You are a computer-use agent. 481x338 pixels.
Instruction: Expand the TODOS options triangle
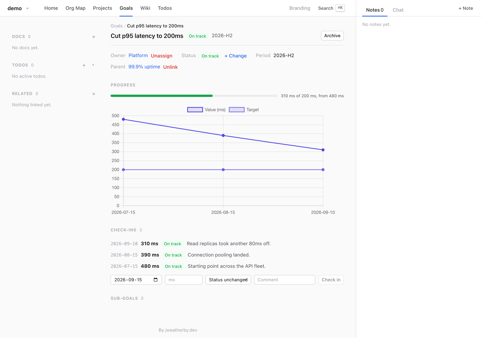(x=93, y=65)
